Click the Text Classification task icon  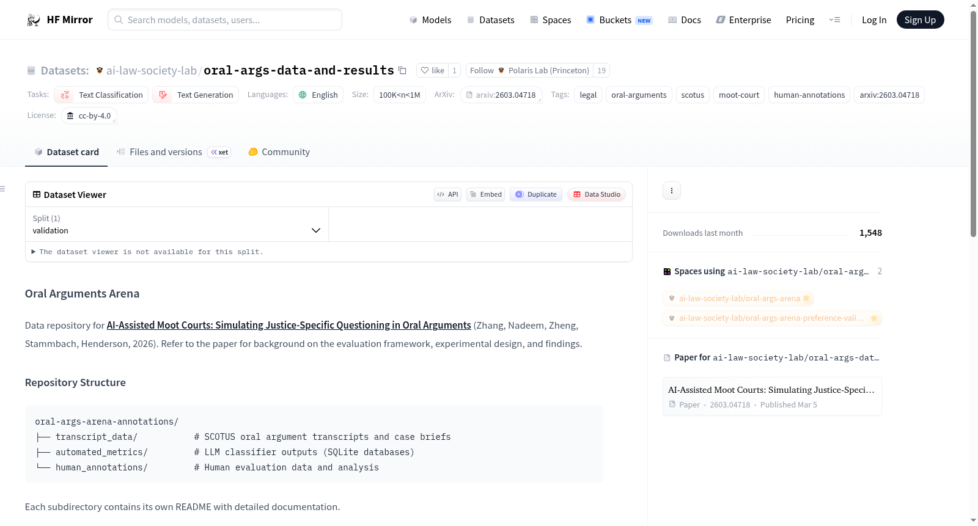point(65,95)
